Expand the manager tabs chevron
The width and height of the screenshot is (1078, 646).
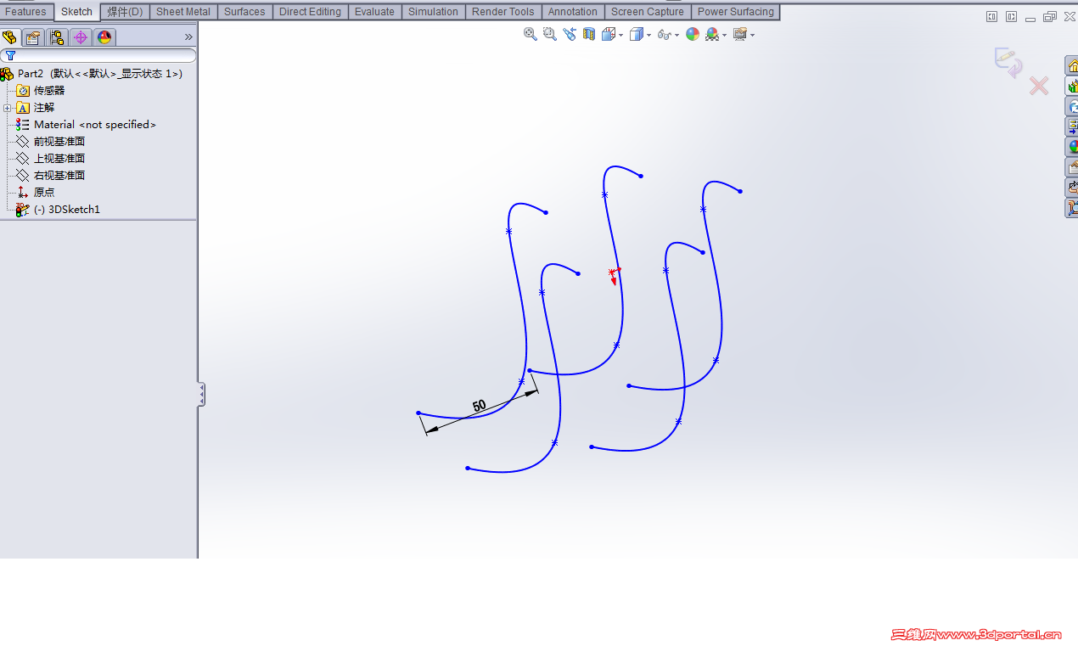coord(188,37)
